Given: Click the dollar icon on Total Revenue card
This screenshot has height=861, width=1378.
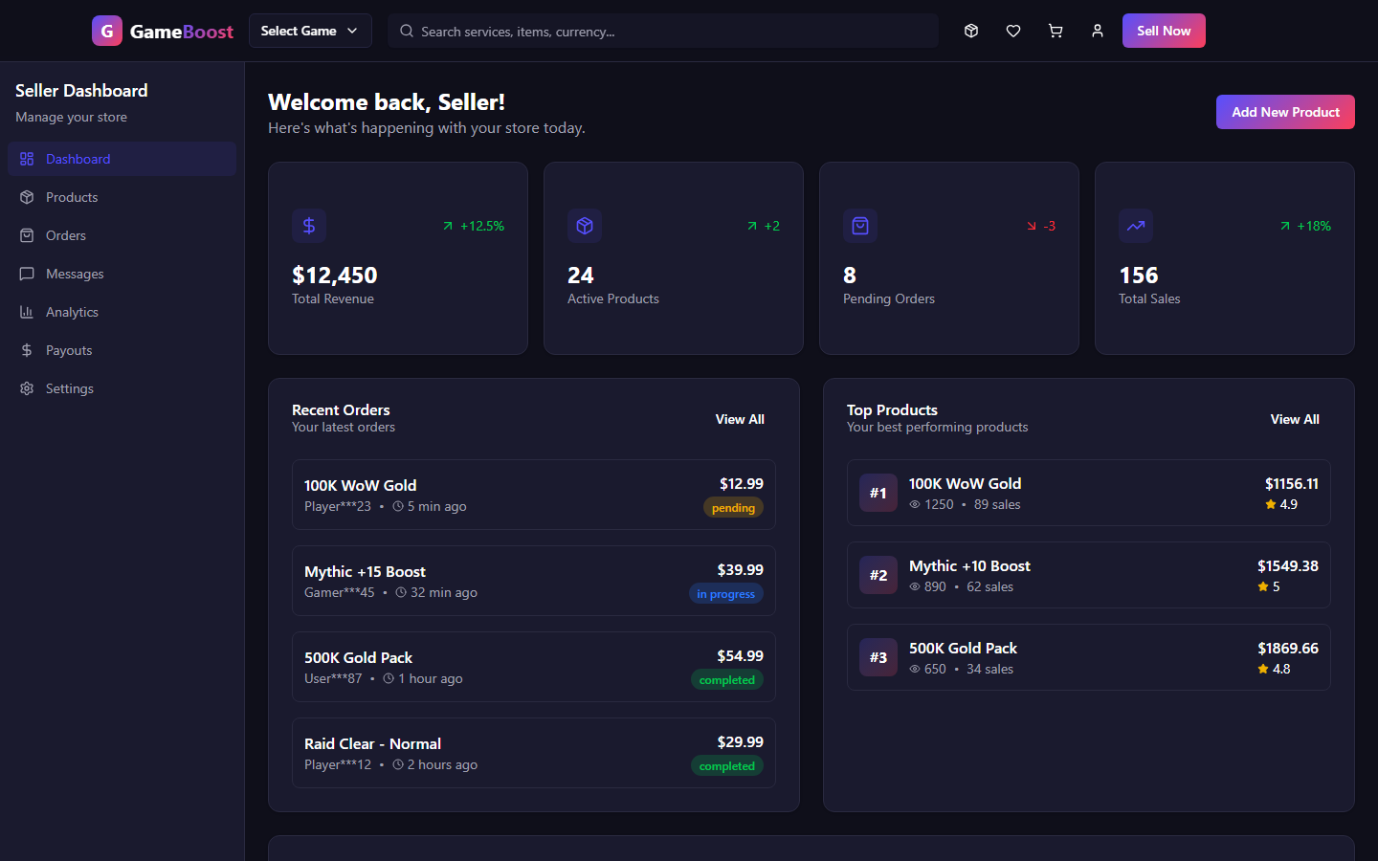Looking at the screenshot, I should coord(309,226).
